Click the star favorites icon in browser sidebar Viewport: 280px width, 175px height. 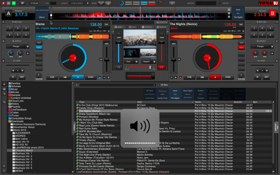click(x=4, y=84)
